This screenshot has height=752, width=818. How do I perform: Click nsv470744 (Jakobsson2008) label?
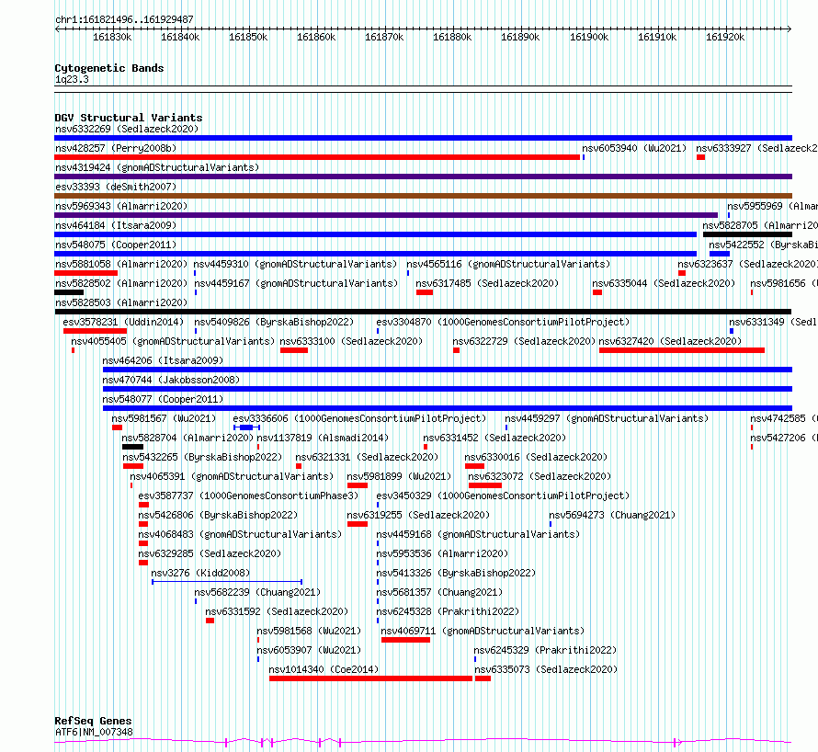coord(171,380)
